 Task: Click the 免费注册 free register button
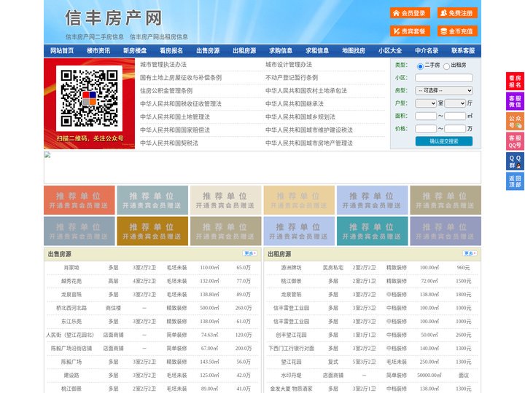pyautogui.click(x=457, y=13)
